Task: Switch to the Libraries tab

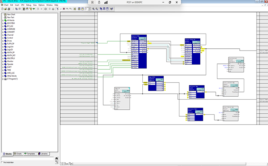Action: coord(42,154)
